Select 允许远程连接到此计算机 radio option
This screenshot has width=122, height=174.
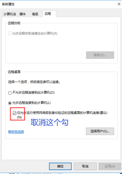pos(10,103)
